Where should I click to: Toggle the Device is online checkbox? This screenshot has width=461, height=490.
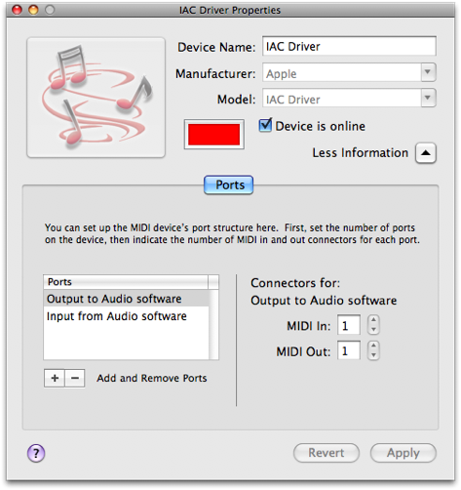265,125
